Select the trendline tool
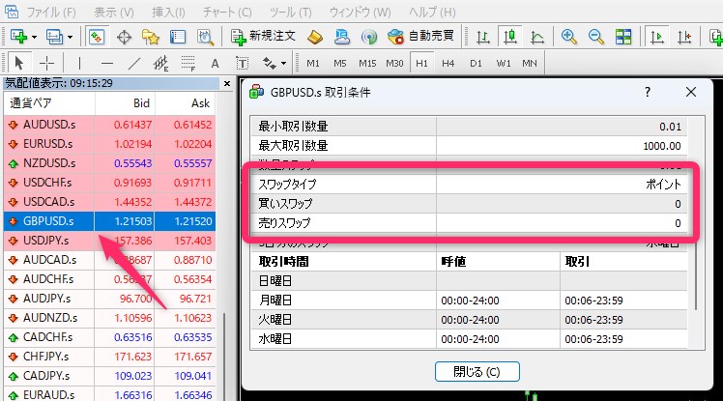 click(133, 63)
